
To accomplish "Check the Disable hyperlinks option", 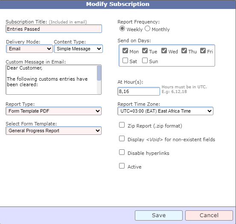I will pyautogui.click(x=122, y=152).
